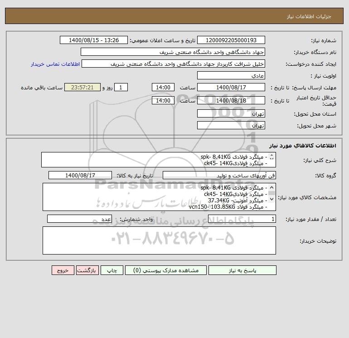
Task: Click the quantity field showing 1
Action: pos(242,219)
